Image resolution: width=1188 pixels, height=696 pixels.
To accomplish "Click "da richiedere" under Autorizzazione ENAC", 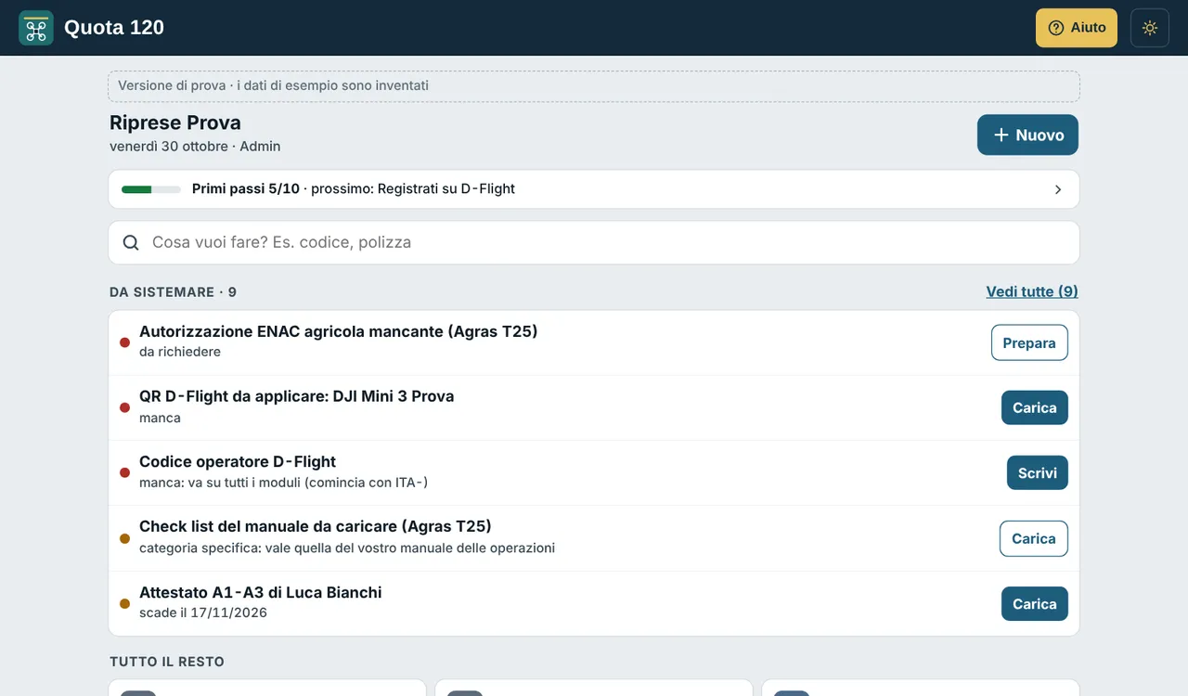I will click(x=180, y=352).
